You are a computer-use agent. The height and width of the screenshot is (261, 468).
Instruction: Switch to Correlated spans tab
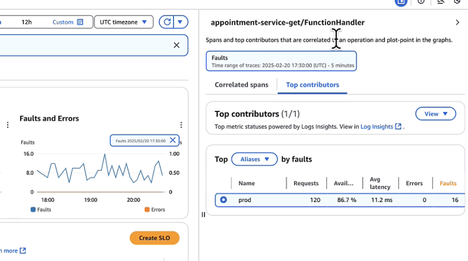pos(241,85)
